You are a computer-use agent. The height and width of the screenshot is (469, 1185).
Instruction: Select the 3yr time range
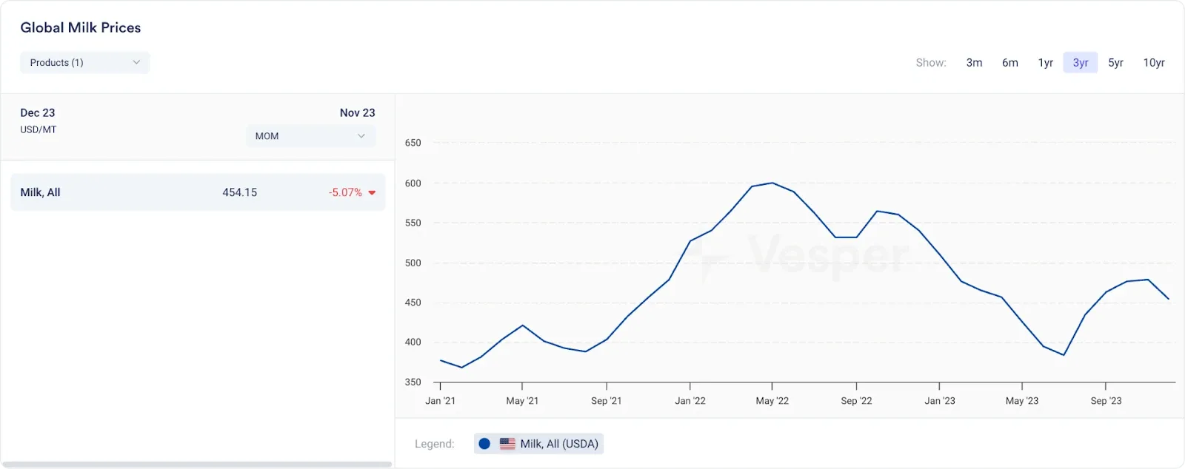point(1081,63)
